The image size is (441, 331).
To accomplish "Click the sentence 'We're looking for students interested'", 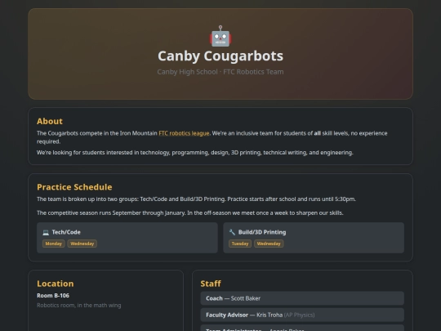I will (195, 153).
